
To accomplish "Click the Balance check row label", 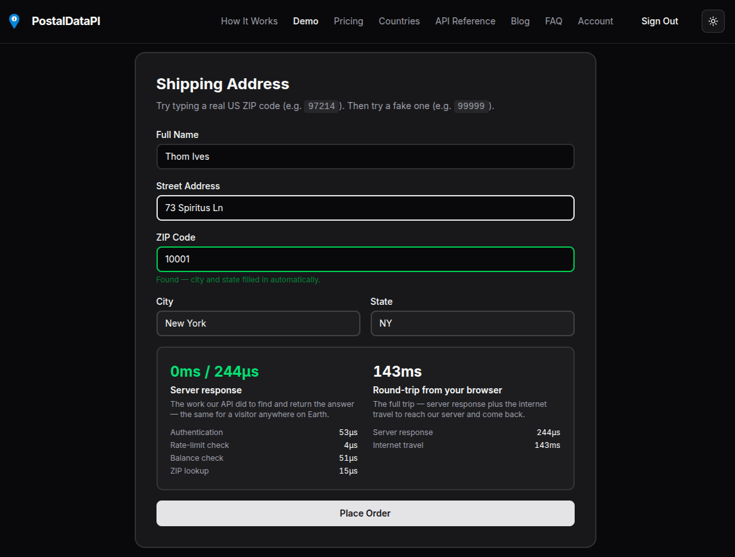I will (x=196, y=458).
